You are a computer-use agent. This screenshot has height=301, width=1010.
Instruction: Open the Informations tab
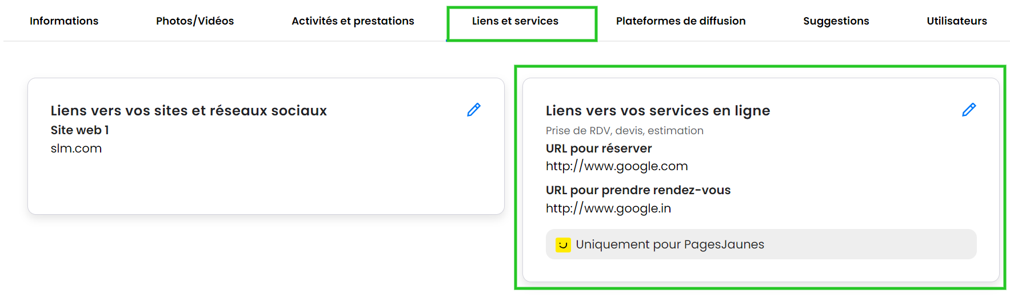tap(64, 21)
